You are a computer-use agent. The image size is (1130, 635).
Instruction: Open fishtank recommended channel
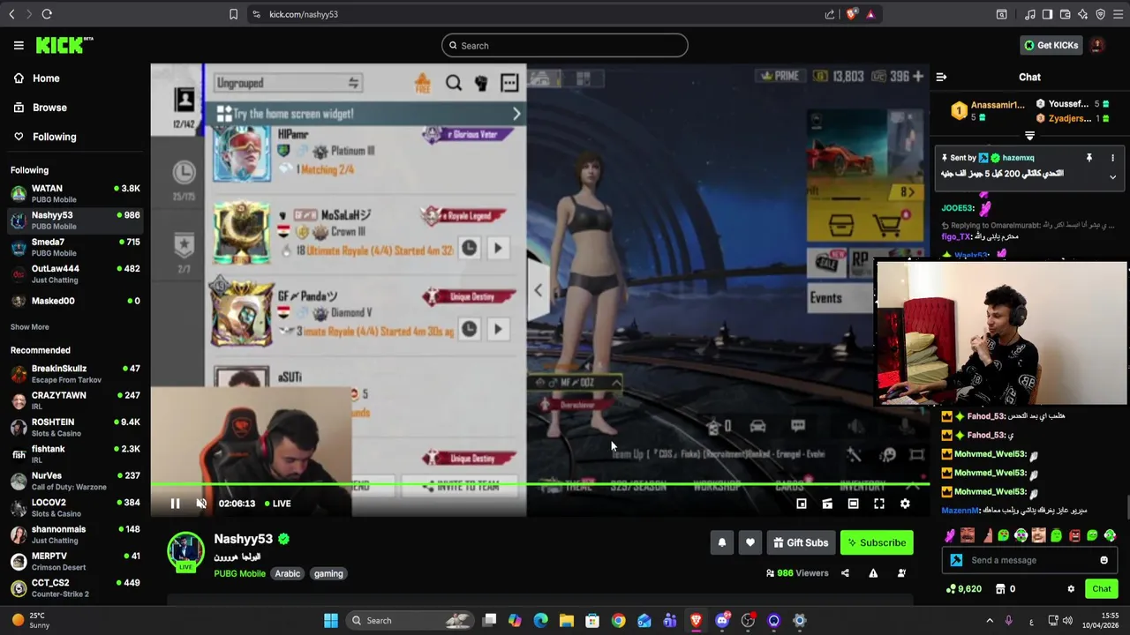[x=75, y=454]
